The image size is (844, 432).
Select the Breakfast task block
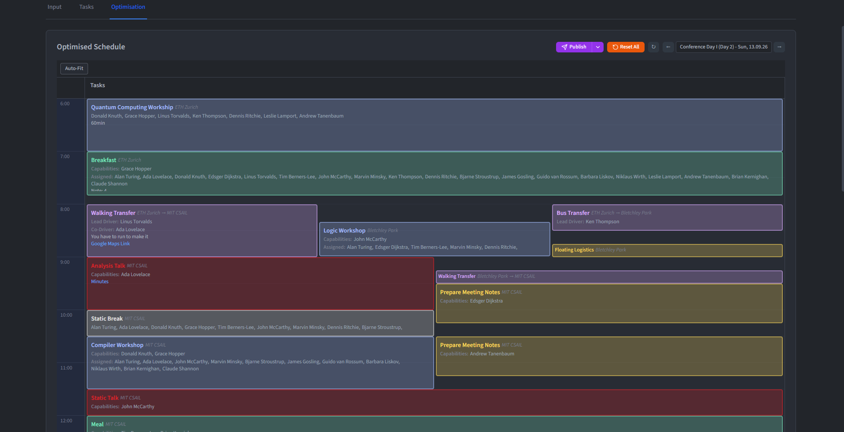pyautogui.click(x=435, y=174)
